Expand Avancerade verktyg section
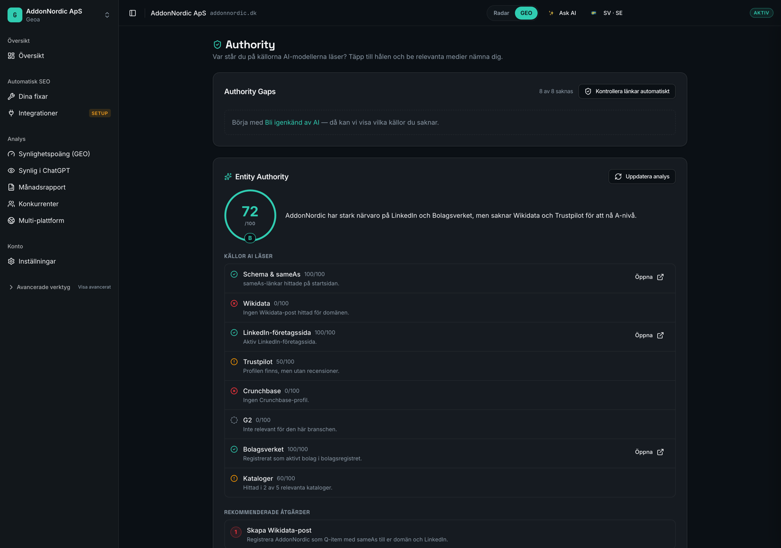781x548 pixels. (39, 287)
